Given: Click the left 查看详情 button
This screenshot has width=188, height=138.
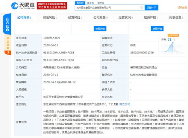Looking at the screenshot, I should click(x=100, y=28).
